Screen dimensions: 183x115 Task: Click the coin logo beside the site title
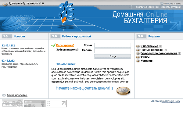tap(5, 4)
